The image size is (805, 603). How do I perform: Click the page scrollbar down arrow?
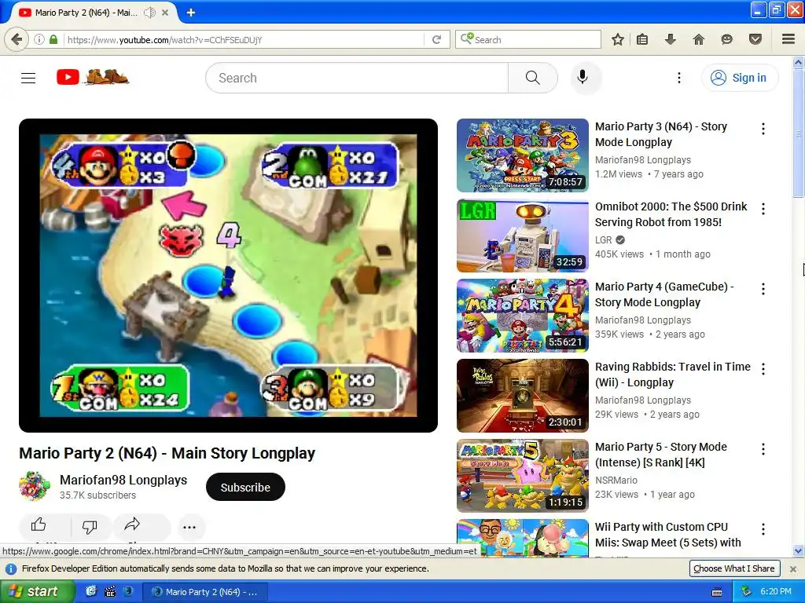click(x=798, y=550)
